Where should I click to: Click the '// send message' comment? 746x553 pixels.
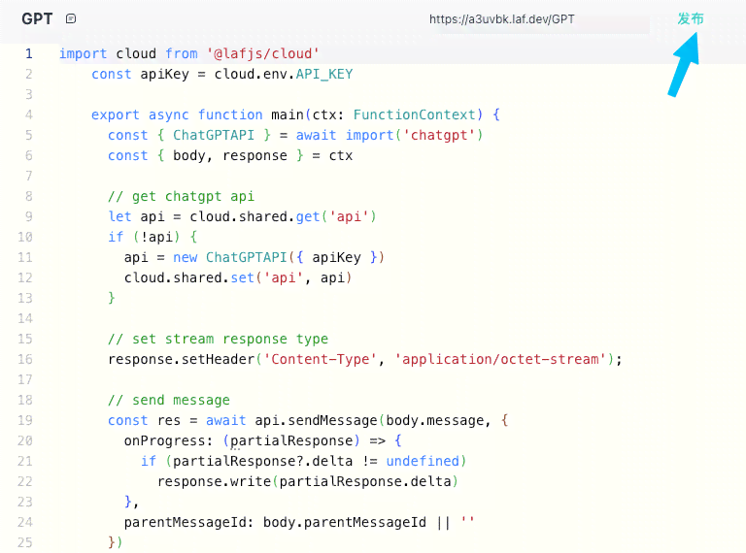click(169, 401)
